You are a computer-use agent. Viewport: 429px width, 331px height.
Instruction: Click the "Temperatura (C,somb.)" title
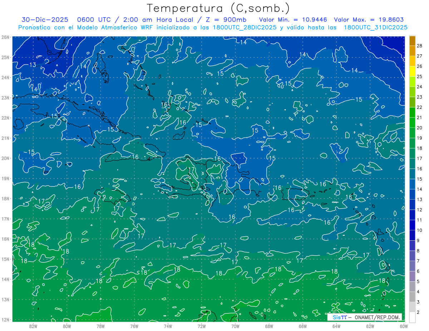[x=218, y=8]
